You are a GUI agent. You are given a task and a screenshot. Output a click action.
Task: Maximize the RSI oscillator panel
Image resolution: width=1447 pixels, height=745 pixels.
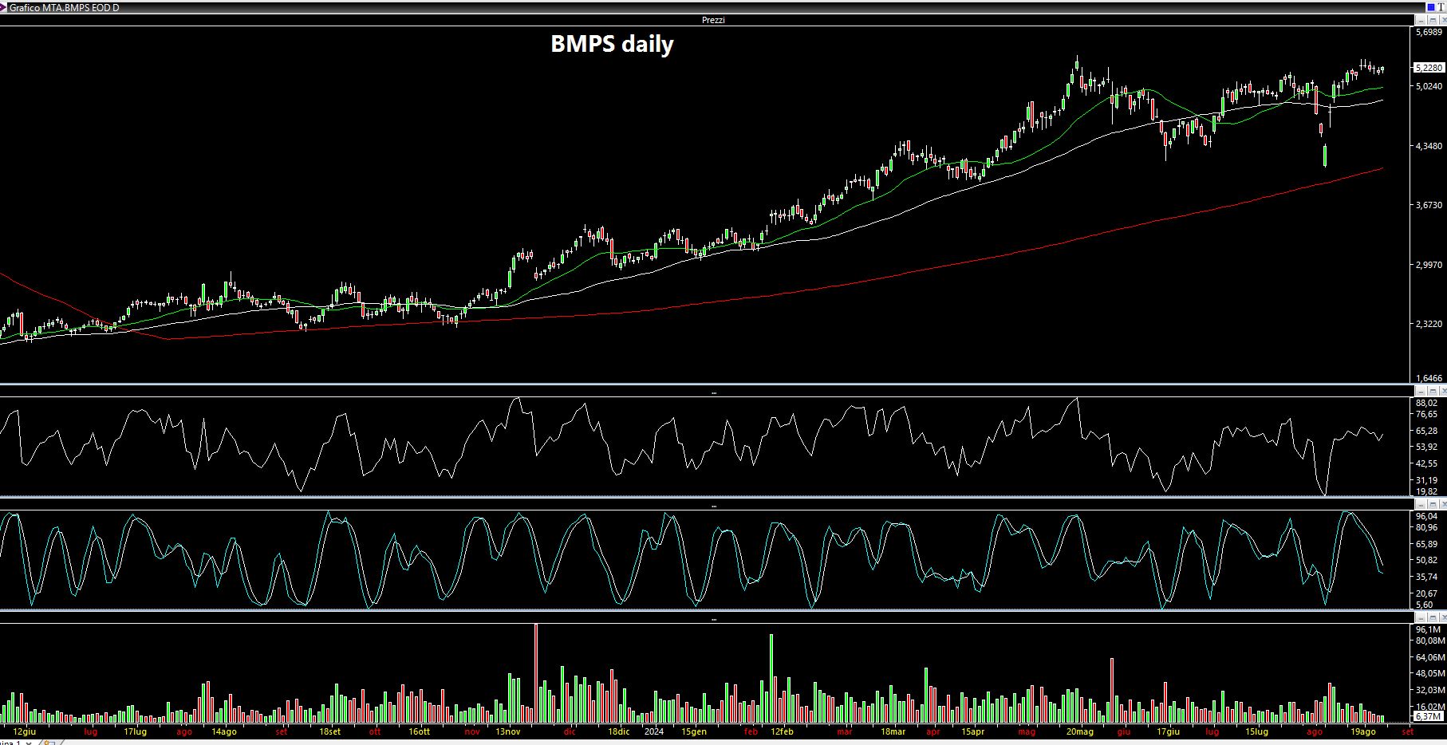tap(1432, 391)
